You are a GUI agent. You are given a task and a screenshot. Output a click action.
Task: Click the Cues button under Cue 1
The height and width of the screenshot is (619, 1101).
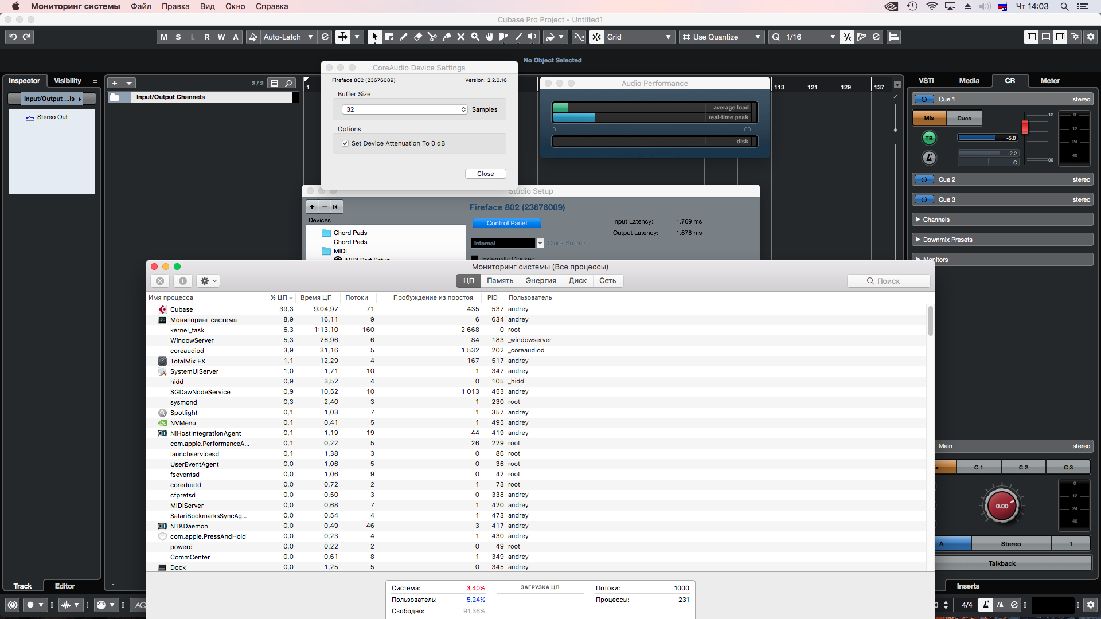tap(964, 119)
